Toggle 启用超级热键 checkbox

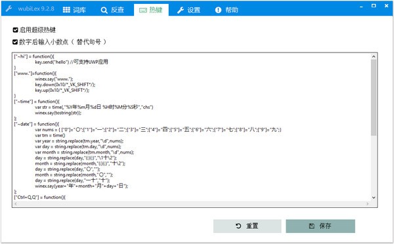(15, 30)
